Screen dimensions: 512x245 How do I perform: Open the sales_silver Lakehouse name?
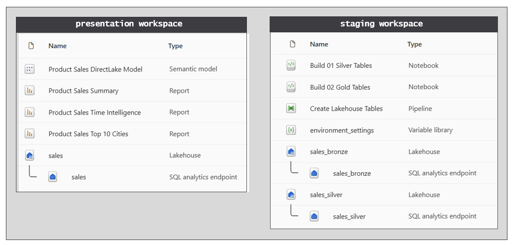click(x=326, y=195)
